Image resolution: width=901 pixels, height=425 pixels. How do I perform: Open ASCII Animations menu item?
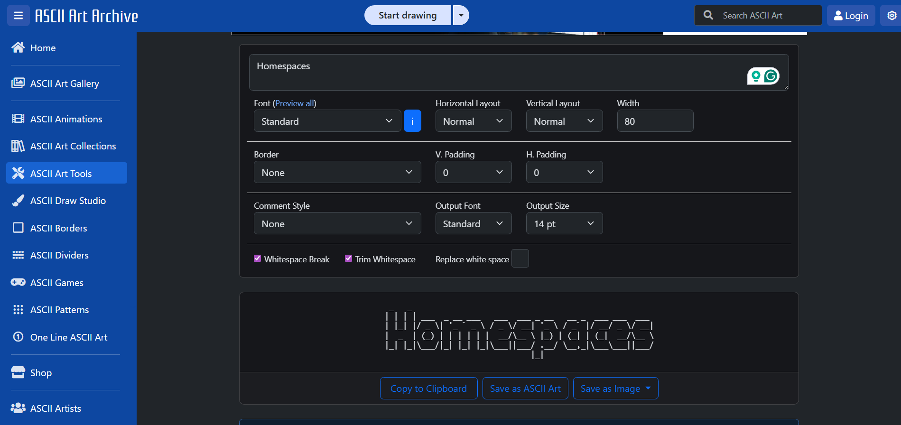point(66,119)
